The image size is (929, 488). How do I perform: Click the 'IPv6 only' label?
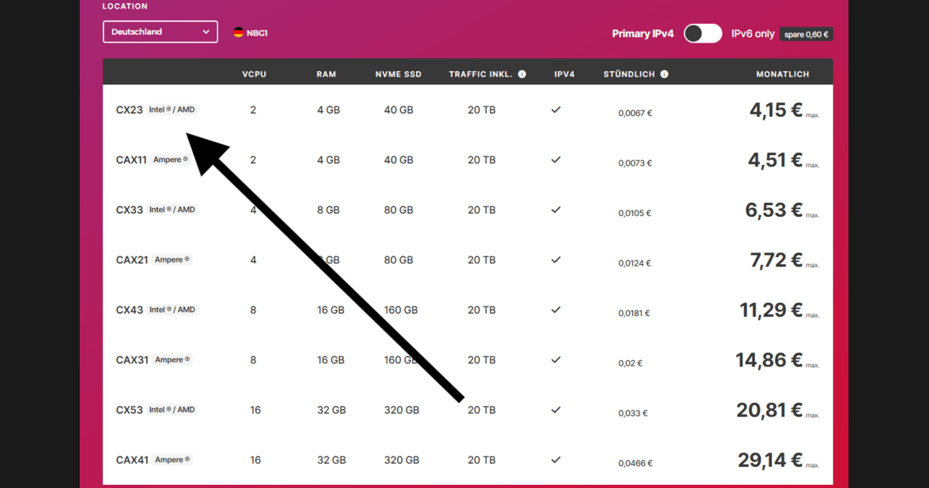(x=753, y=33)
